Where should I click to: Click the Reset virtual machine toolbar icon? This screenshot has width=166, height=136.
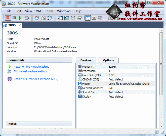pos(27,18)
